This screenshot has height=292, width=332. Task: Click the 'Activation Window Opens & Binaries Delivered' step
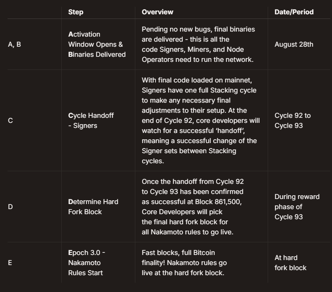97,44
